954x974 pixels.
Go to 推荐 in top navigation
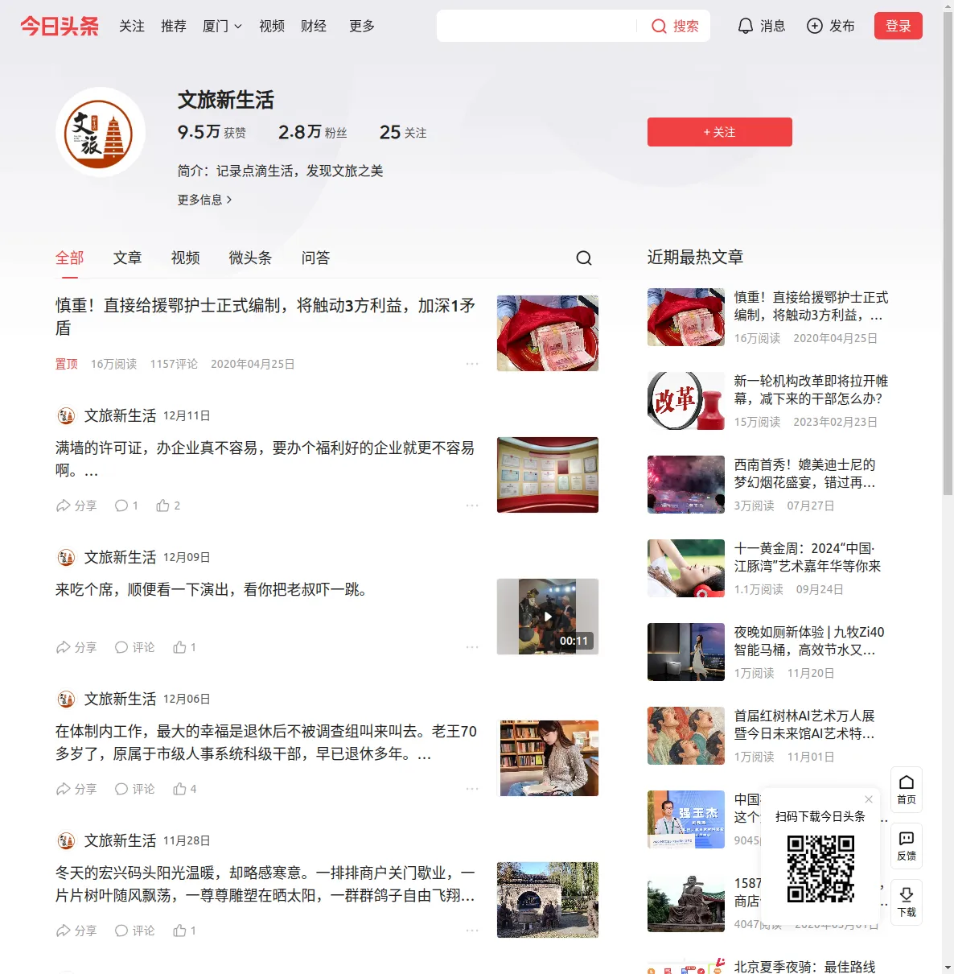pyautogui.click(x=174, y=27)
